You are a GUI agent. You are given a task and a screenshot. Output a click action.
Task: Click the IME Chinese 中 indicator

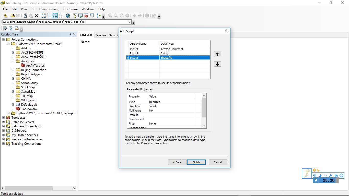click(315, 176)
